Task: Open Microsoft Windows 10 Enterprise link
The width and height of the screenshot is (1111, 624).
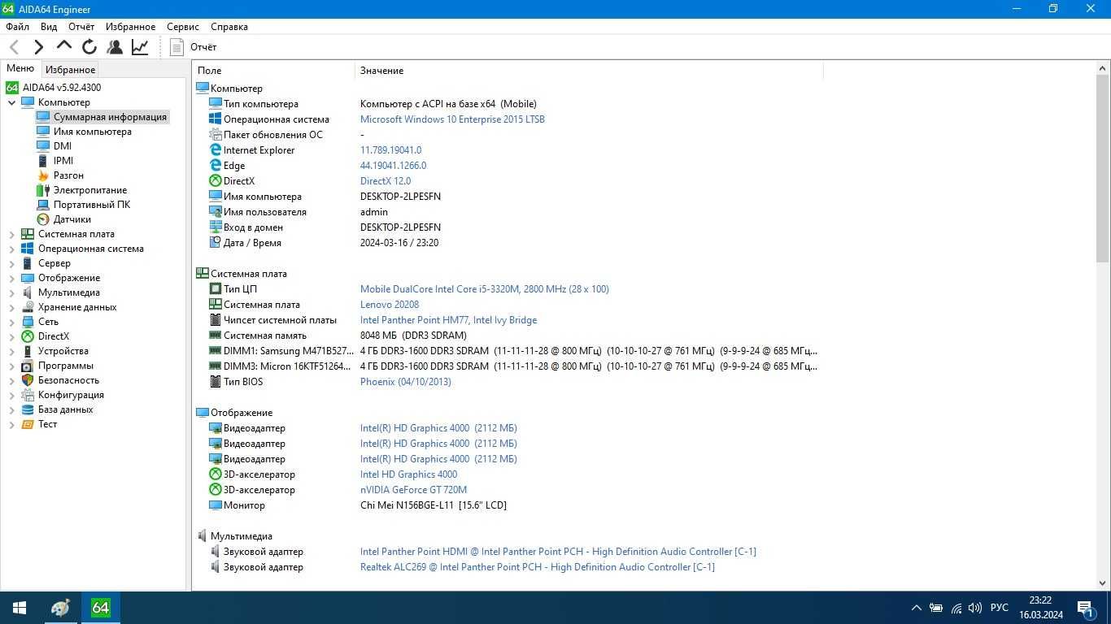Action: tap(452, 119)
